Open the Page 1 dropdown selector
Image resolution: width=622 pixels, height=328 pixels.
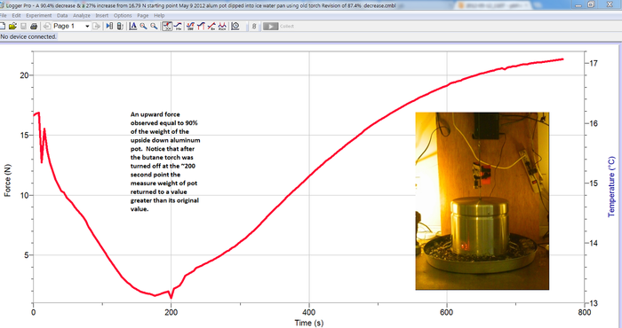tap(70, 26)
